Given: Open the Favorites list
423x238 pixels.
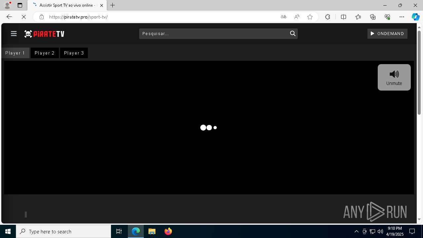Looking at the screenshot, I should point(358,17).
